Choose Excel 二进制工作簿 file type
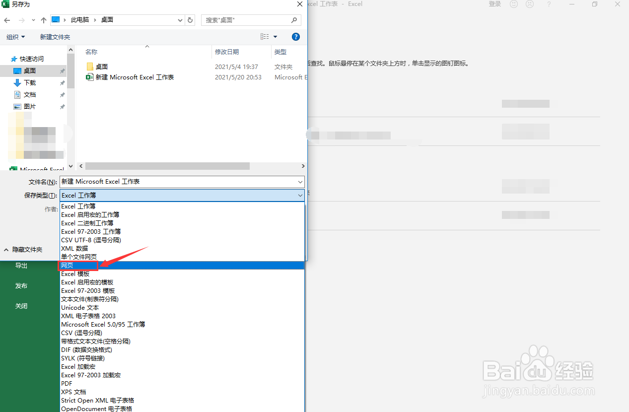629x412 pixels. 182,223
